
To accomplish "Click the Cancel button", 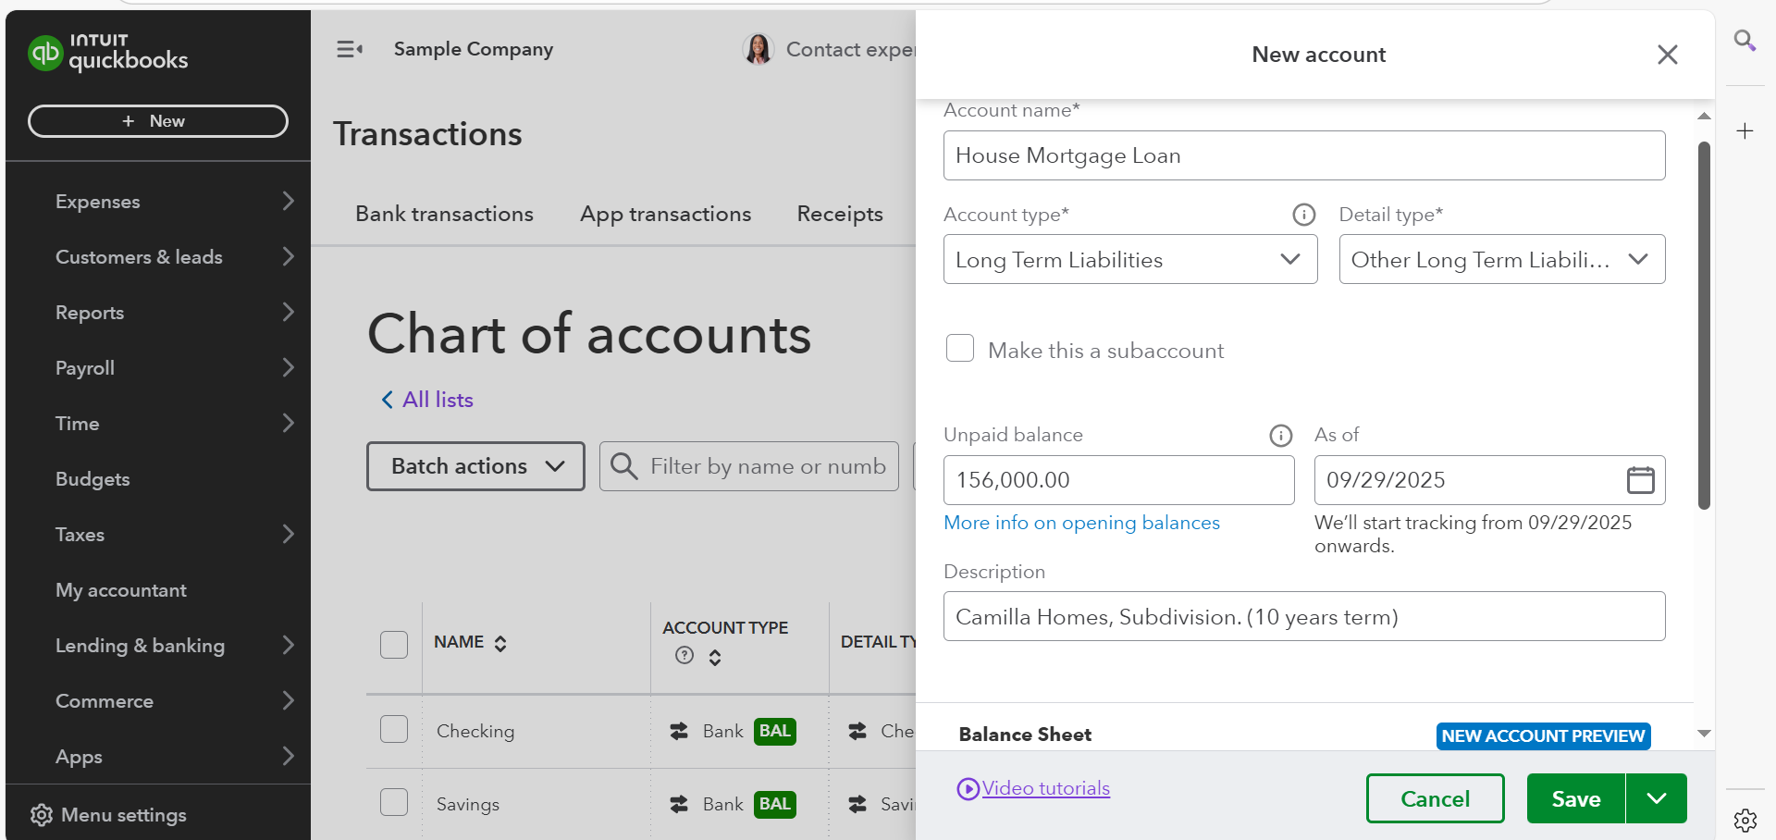I will [x=1435, y=798].
